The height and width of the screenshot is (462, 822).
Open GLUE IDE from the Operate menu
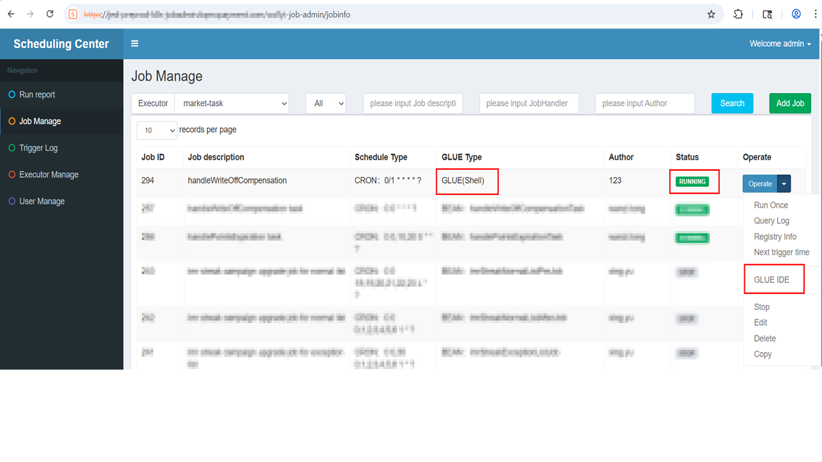click(x=771, y=280)
